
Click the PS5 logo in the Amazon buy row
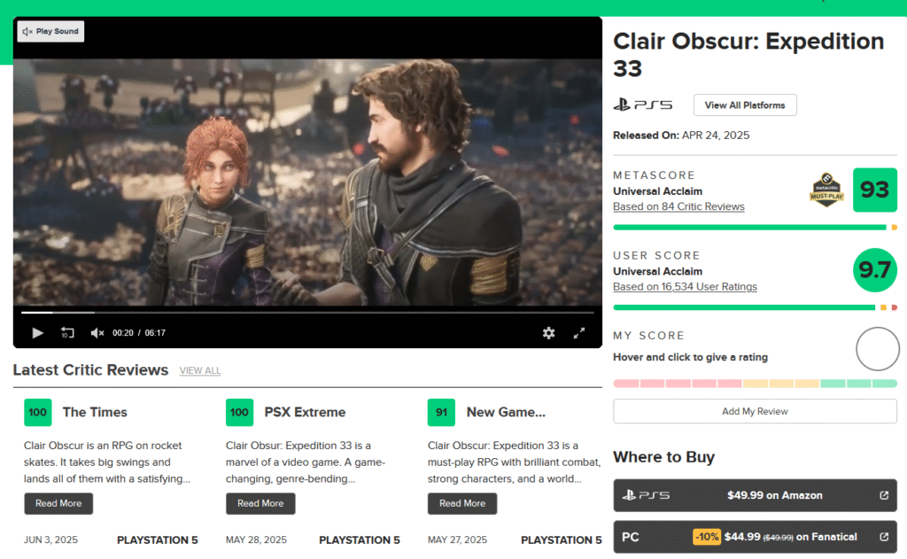pos(646,495)
